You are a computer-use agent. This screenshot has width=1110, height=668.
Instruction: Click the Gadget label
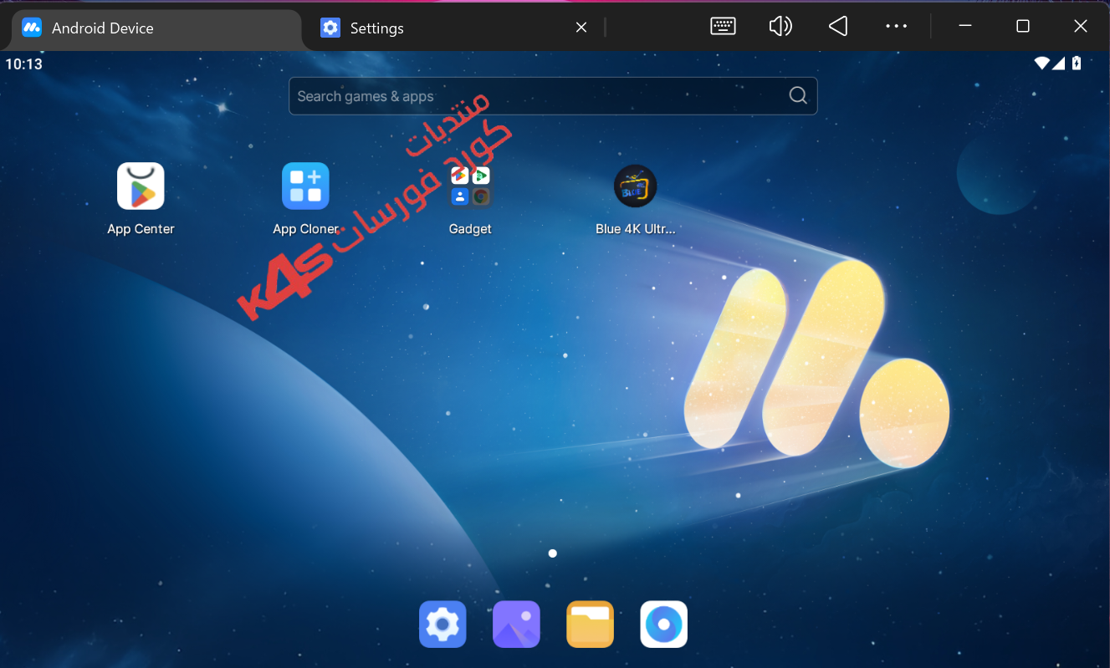coord(470,229)
